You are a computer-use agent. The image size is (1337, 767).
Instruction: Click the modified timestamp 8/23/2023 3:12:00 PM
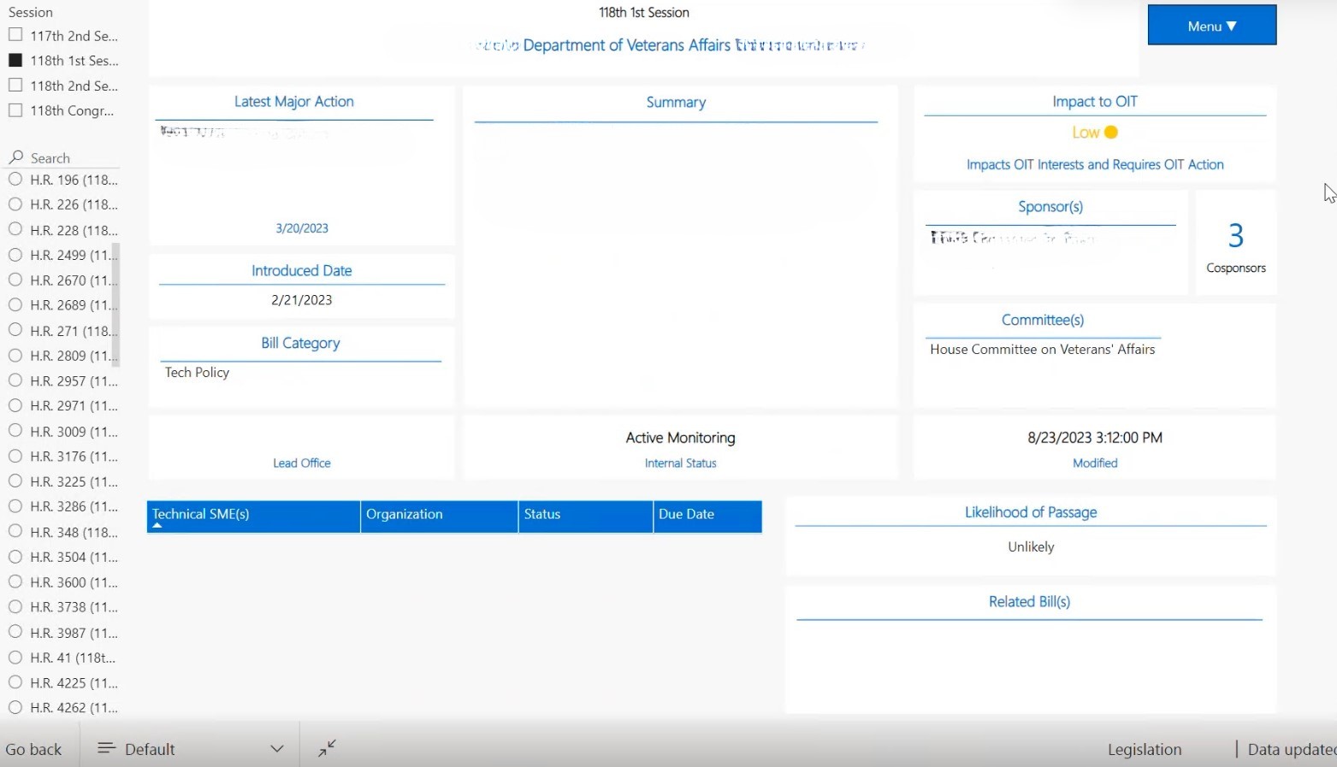tap(1094, 438)
